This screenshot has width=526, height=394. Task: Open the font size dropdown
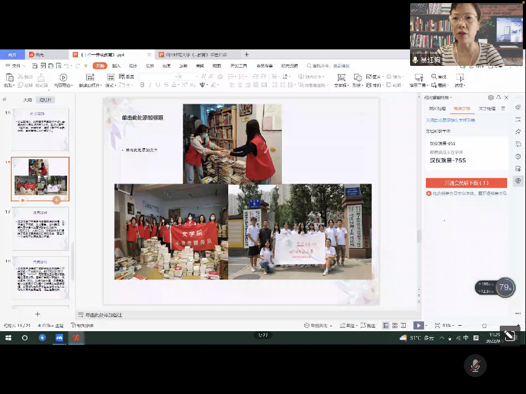point(196,77)
